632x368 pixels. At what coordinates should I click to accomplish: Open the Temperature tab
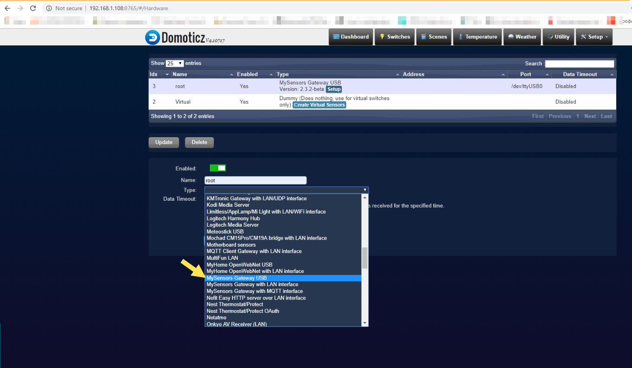(x=477, y=37)
